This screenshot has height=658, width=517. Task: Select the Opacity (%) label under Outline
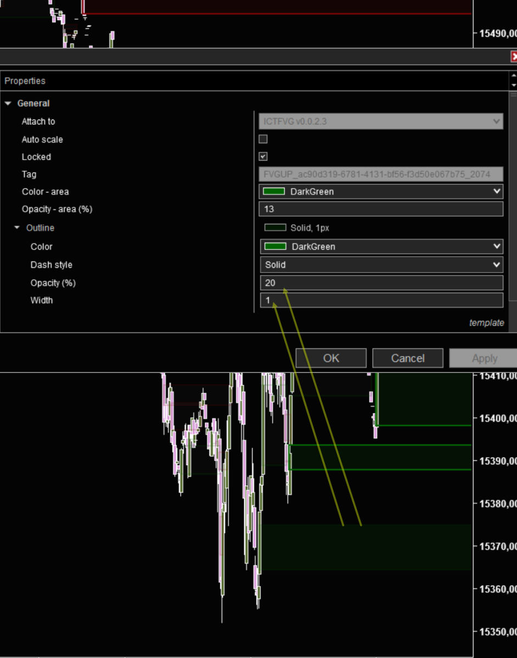(x=53, y=283)
